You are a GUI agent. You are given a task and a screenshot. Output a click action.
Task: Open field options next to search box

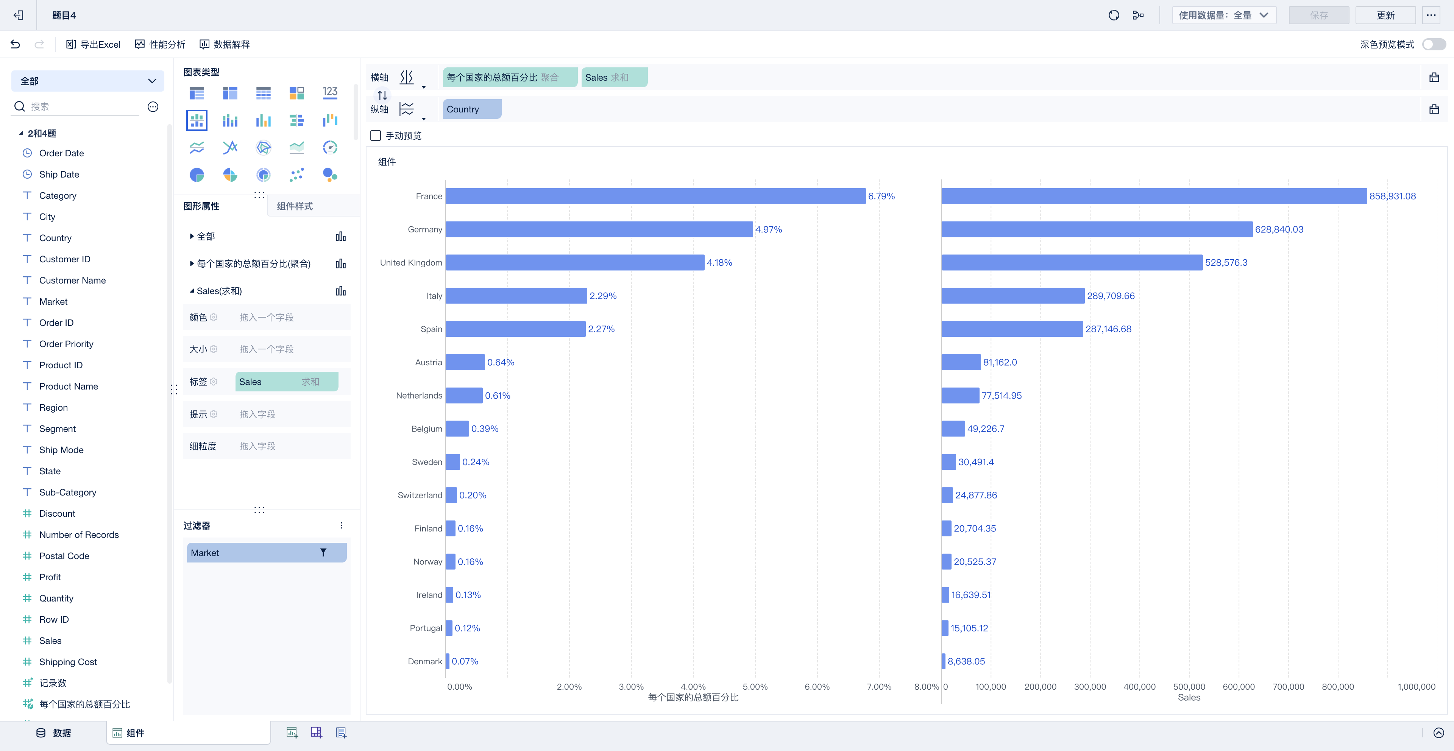point(152,107)
